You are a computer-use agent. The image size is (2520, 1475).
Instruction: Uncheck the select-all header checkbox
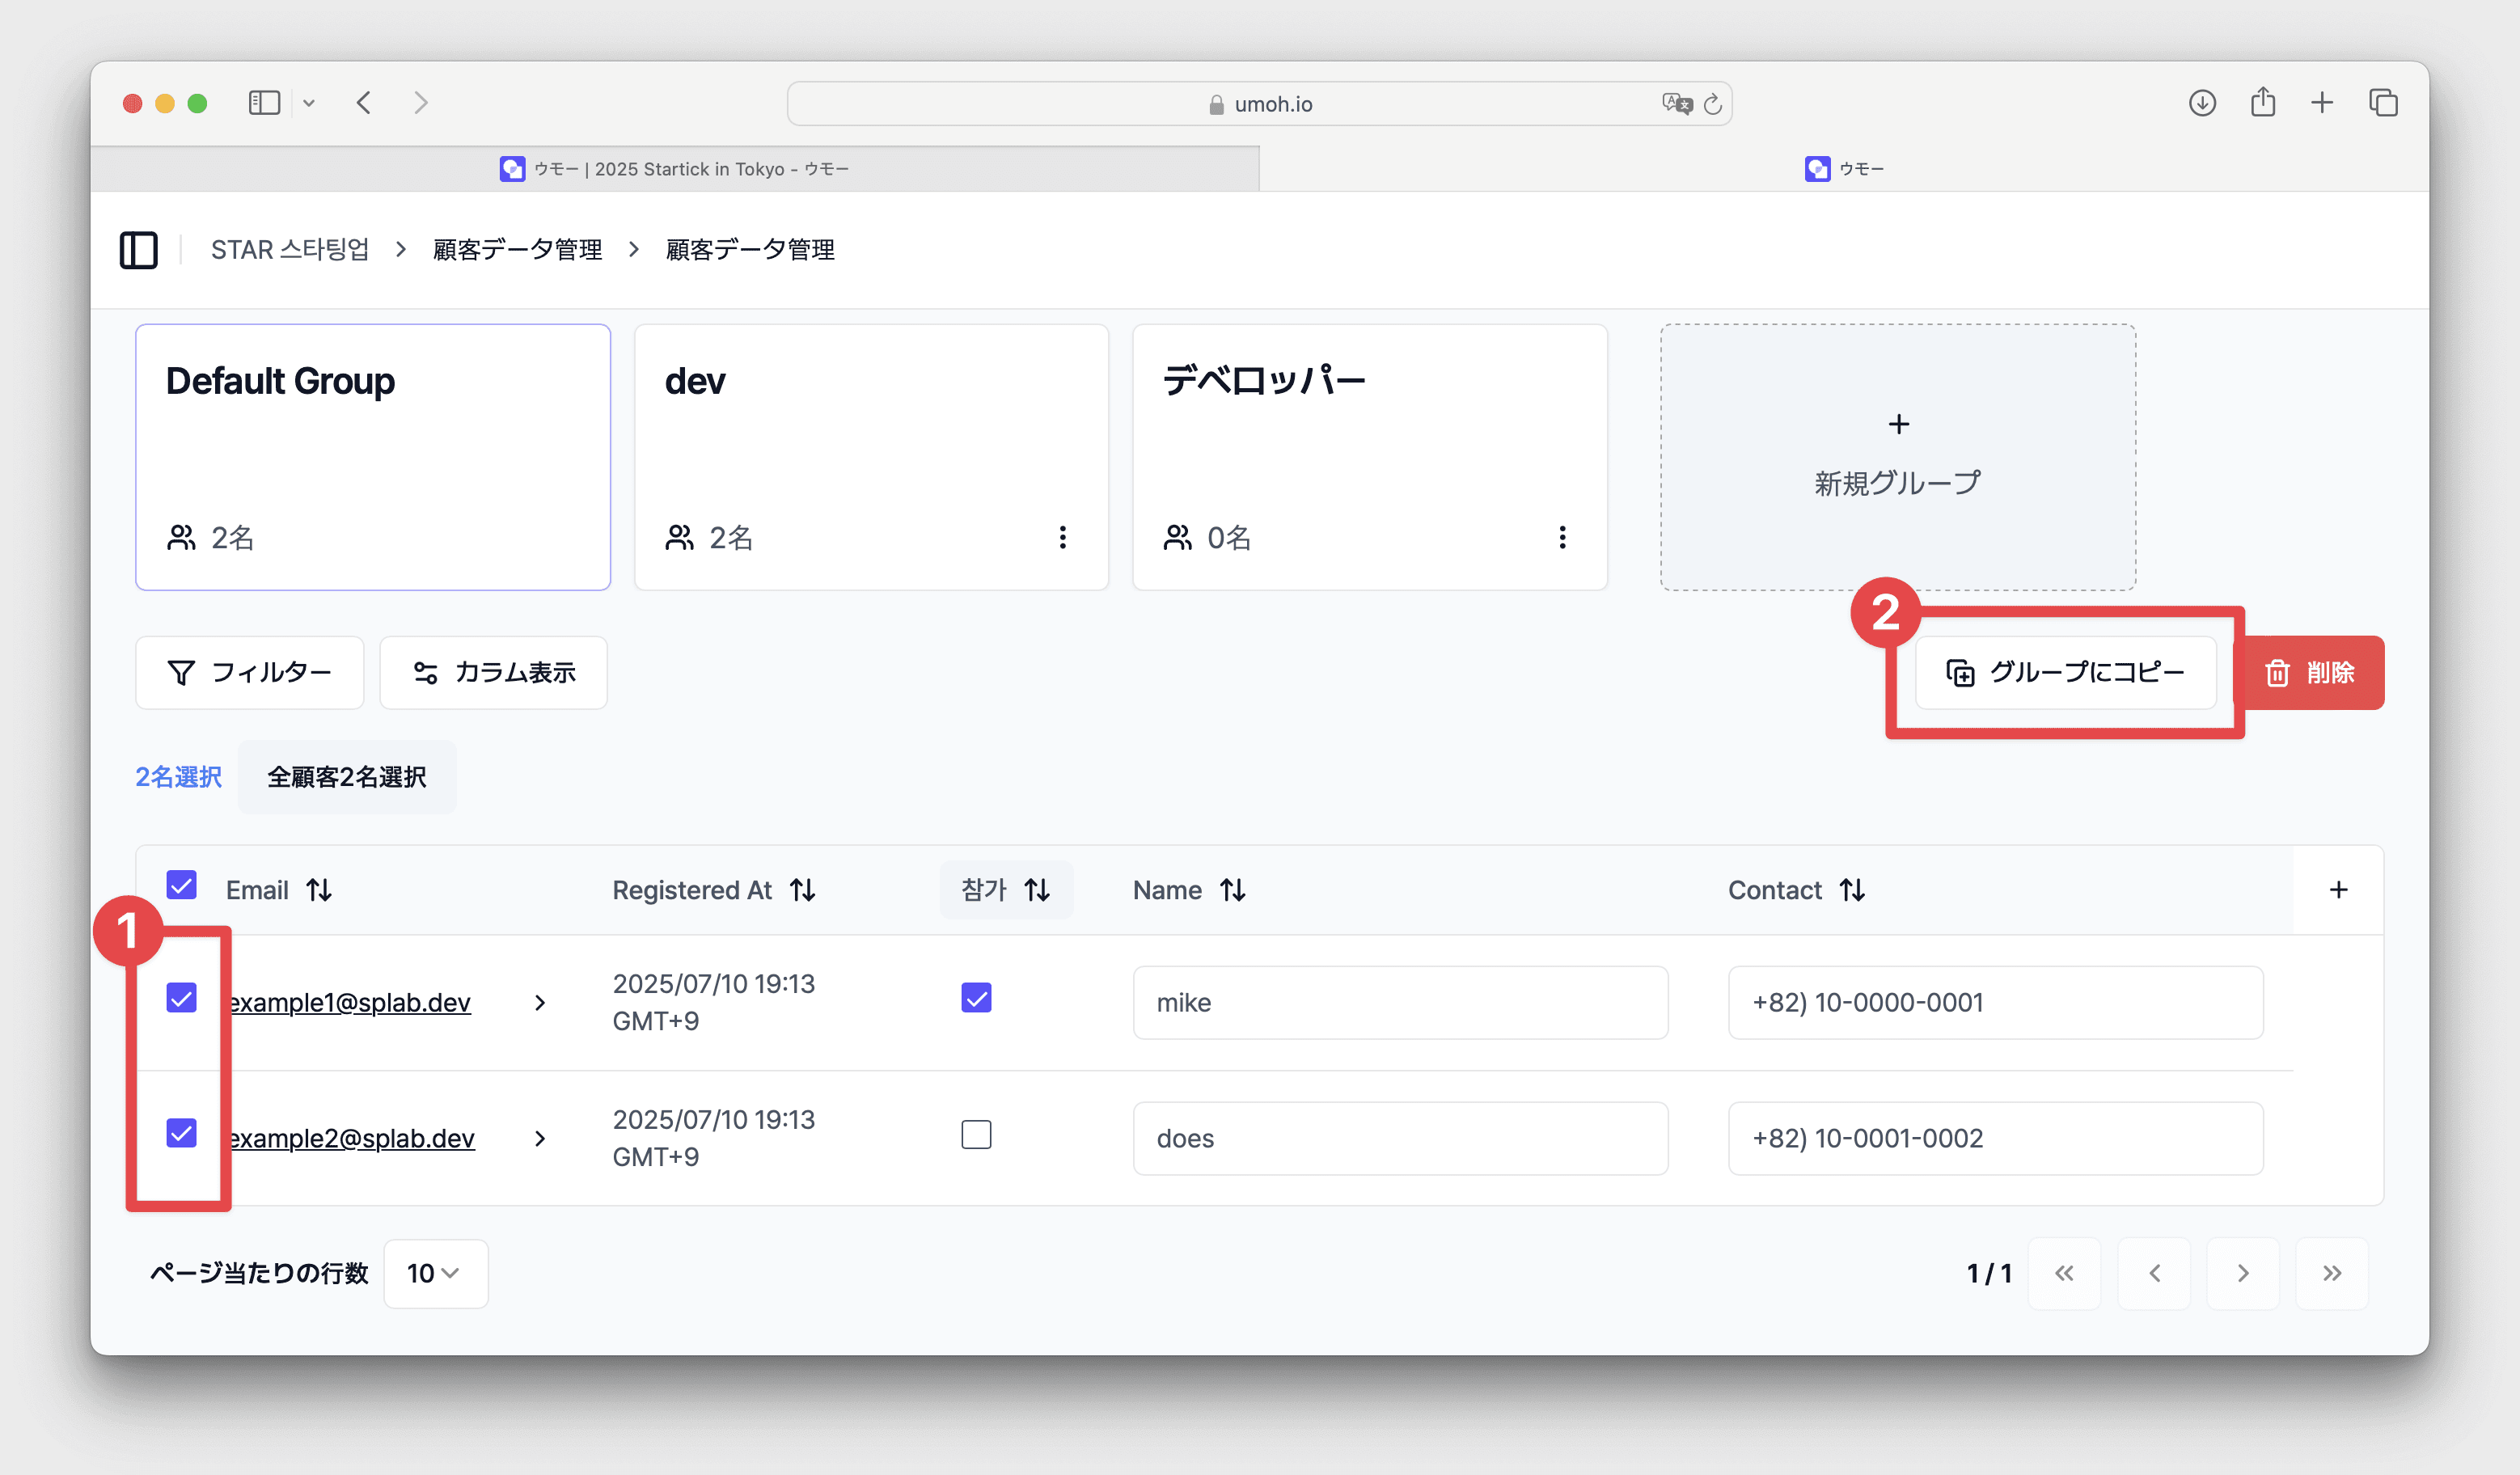pyautogui.click(x=181, y=885)
